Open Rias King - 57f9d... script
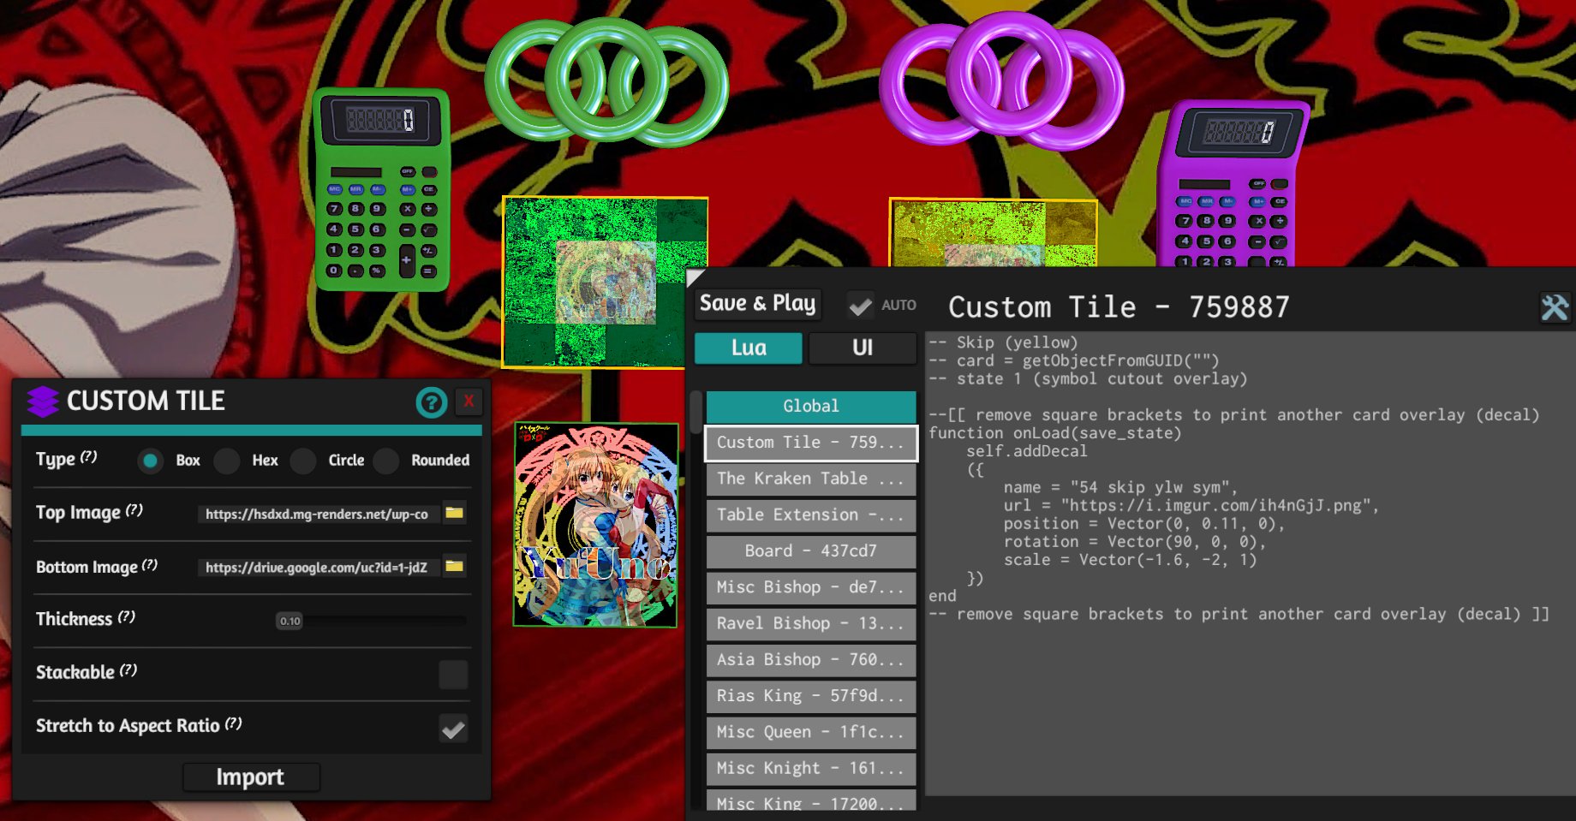This screenshot has width=1576, height=821. pos(810,696)
